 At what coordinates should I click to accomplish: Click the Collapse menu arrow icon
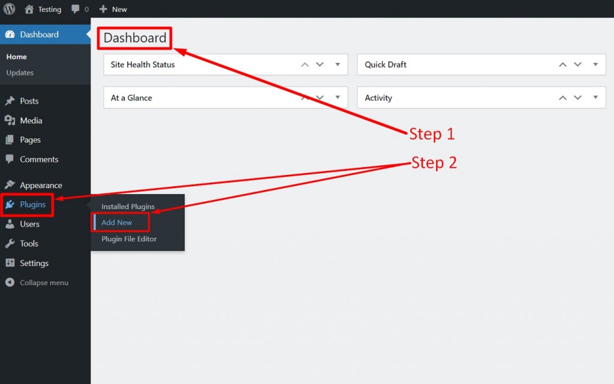10,282
